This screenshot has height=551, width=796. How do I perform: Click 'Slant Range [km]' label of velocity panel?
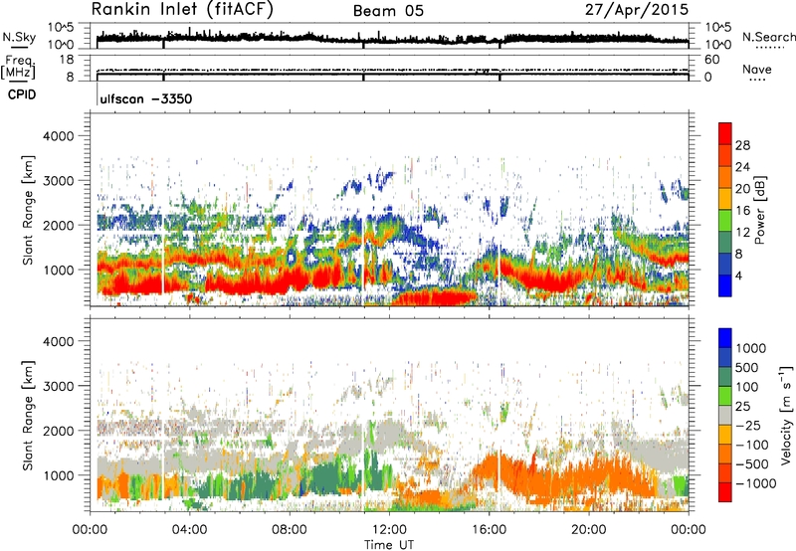28,416
